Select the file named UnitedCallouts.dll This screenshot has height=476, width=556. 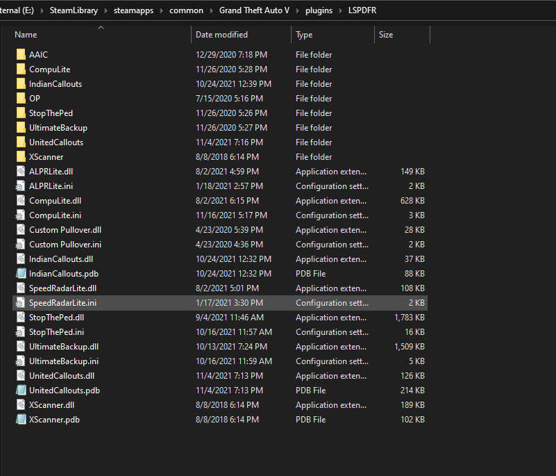click(x=62, y=375)
